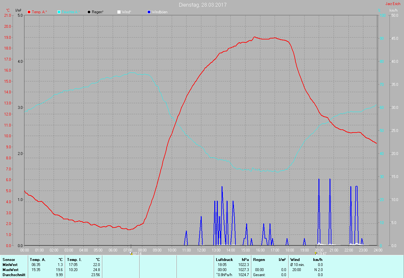Click 18:00 on the time axis
Image resolution: width=404 pixels, height=278 pixels.
(x=289, y=250)
